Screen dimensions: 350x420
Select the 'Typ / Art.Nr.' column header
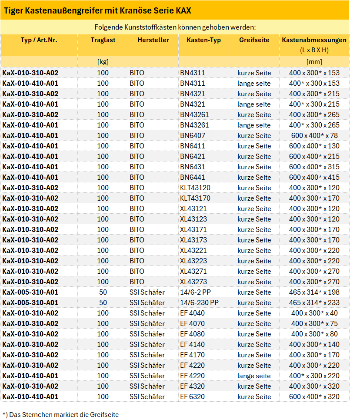tap(39, 40)
